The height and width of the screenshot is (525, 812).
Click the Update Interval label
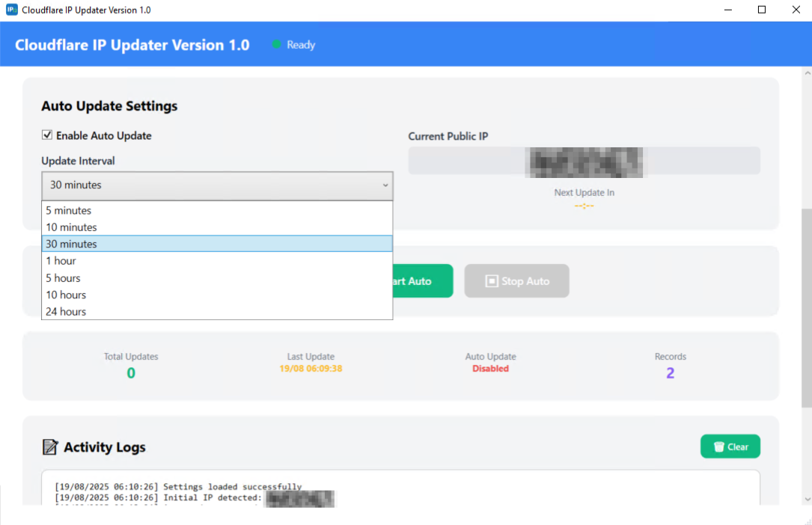tap(78, 161)
